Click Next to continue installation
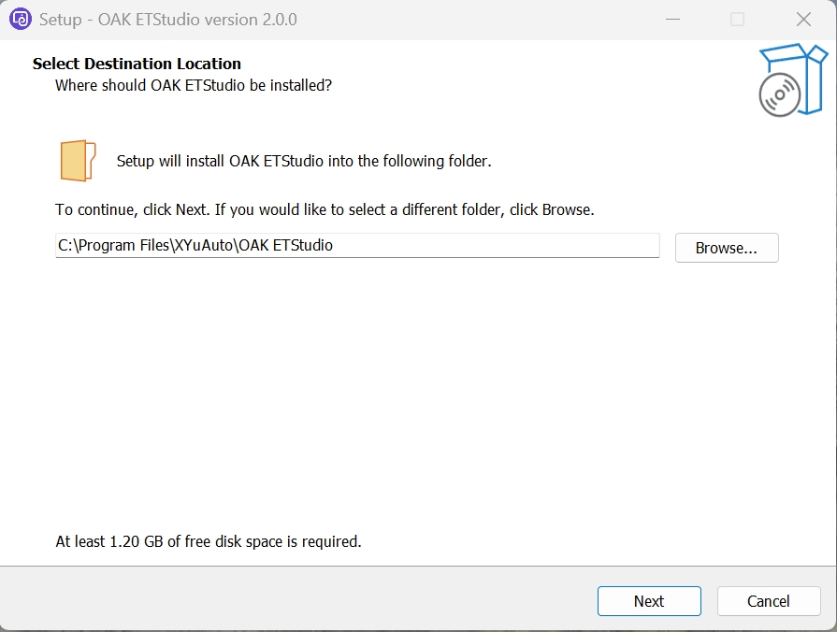 pyautogui.click(x=649, y=601)
